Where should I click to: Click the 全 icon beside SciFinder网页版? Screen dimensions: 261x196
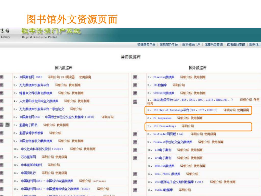click(x=135, y=134)
